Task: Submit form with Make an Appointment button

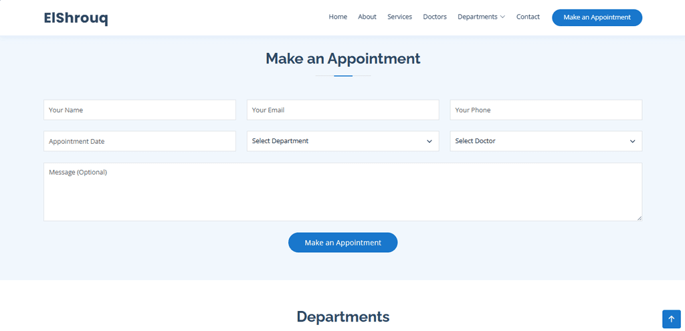Action: [343, 242]
